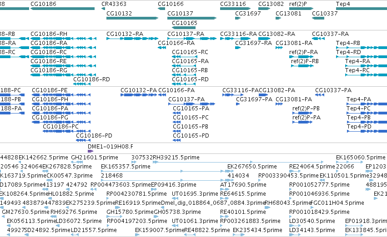The height and width of the screenshot is (237, 387).
Task: Click protein ref(2)P-PB
Action: pyautogui.click(x=302, y=113)
